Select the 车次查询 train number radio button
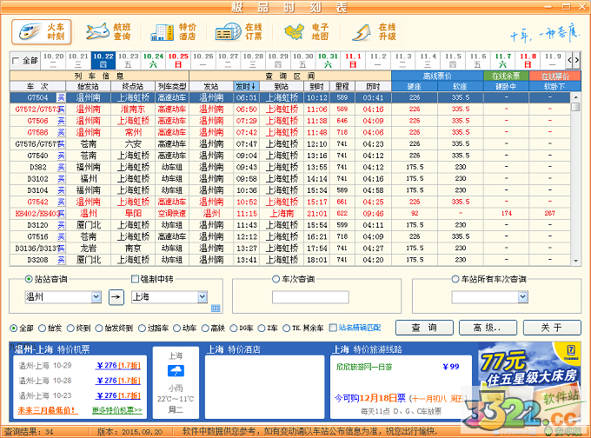 pos(276,279)
